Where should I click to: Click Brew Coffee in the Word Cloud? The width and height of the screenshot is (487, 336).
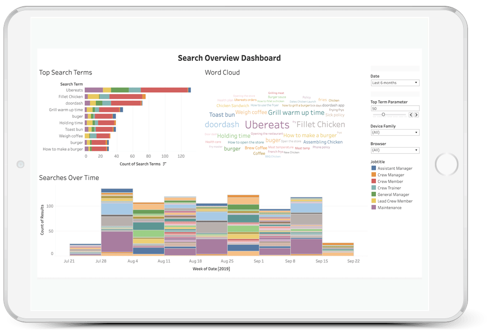(x=256, y=148)
